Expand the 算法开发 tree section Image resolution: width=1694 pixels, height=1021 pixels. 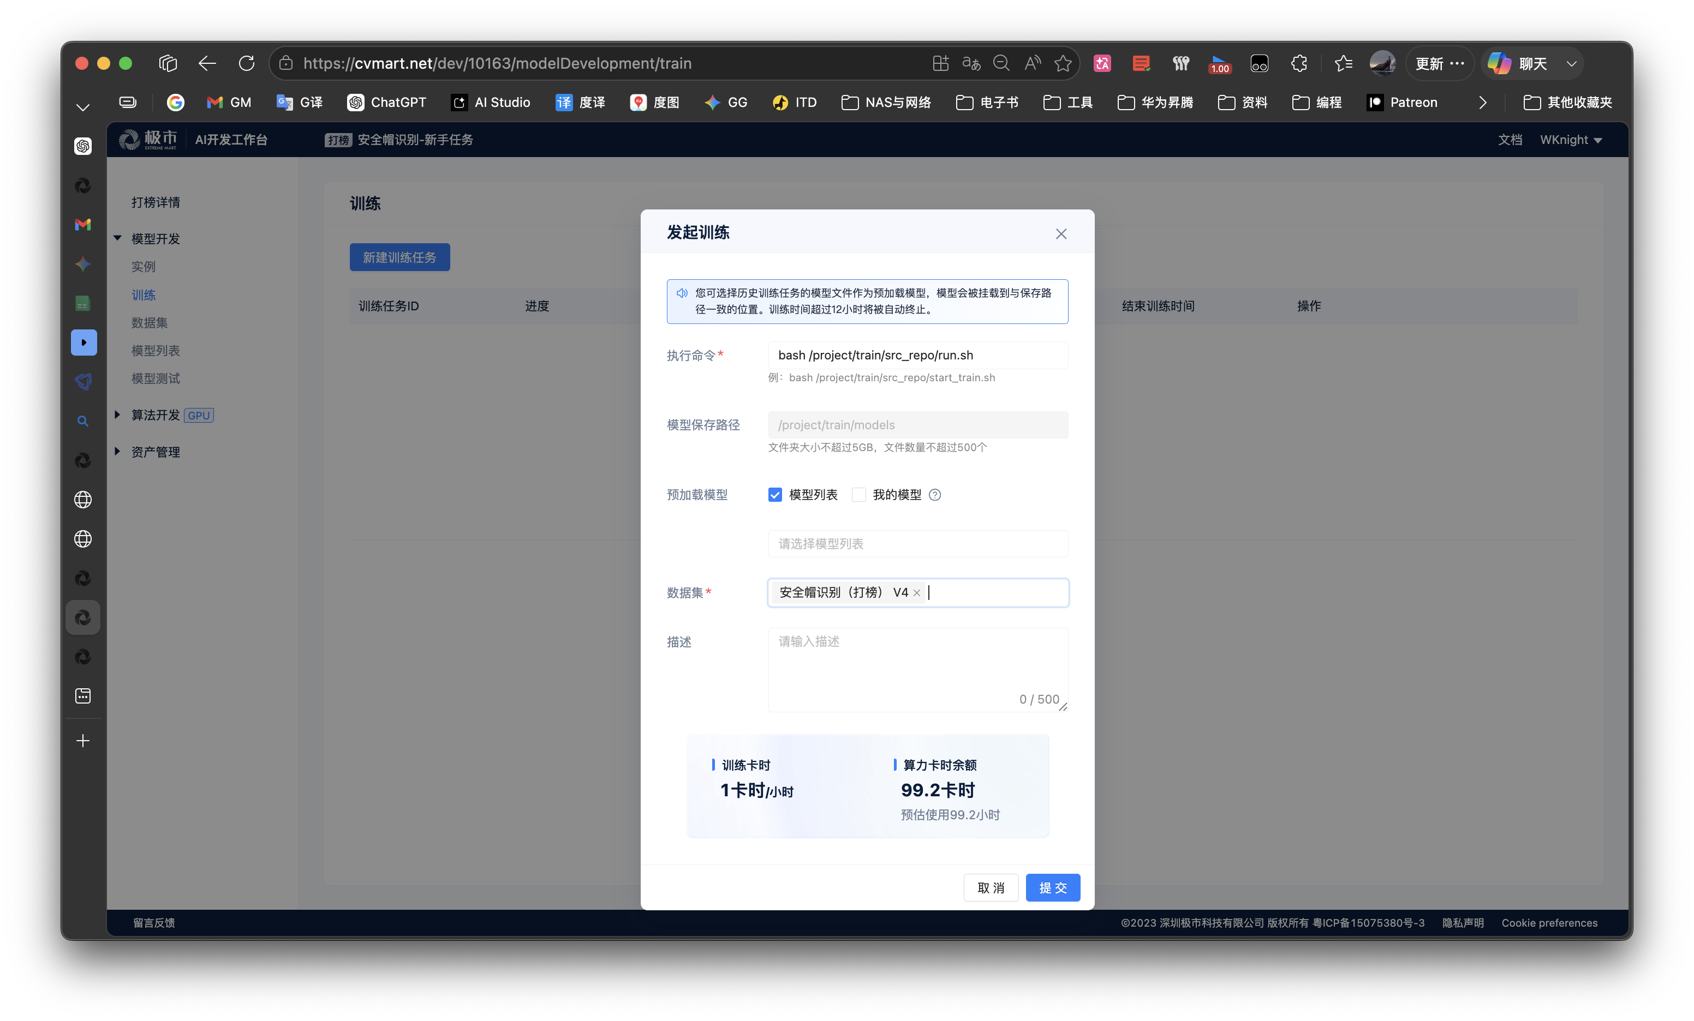tap(117, 415)
